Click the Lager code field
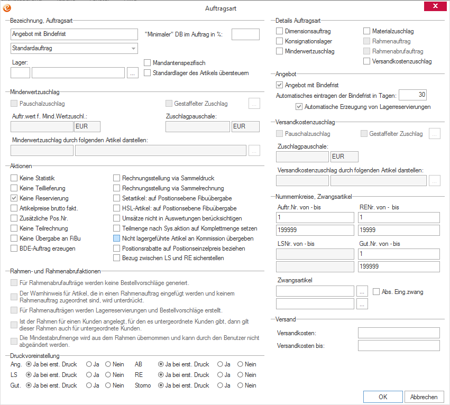This screenshot has height=405, width=450. coord(20,73)
